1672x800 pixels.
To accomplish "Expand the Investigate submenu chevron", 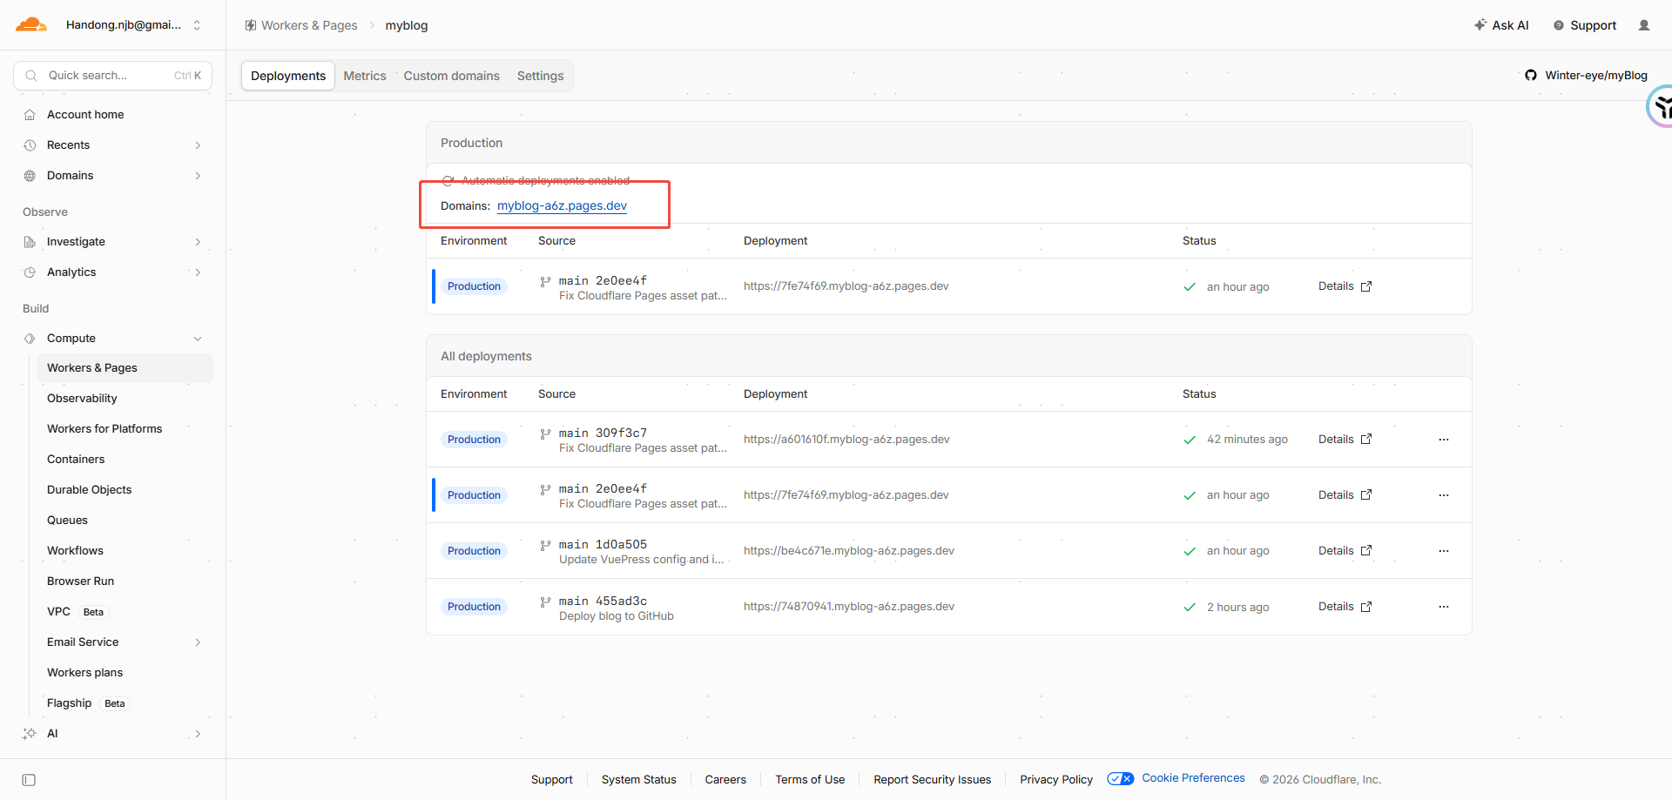I will (x=198, y=242).
